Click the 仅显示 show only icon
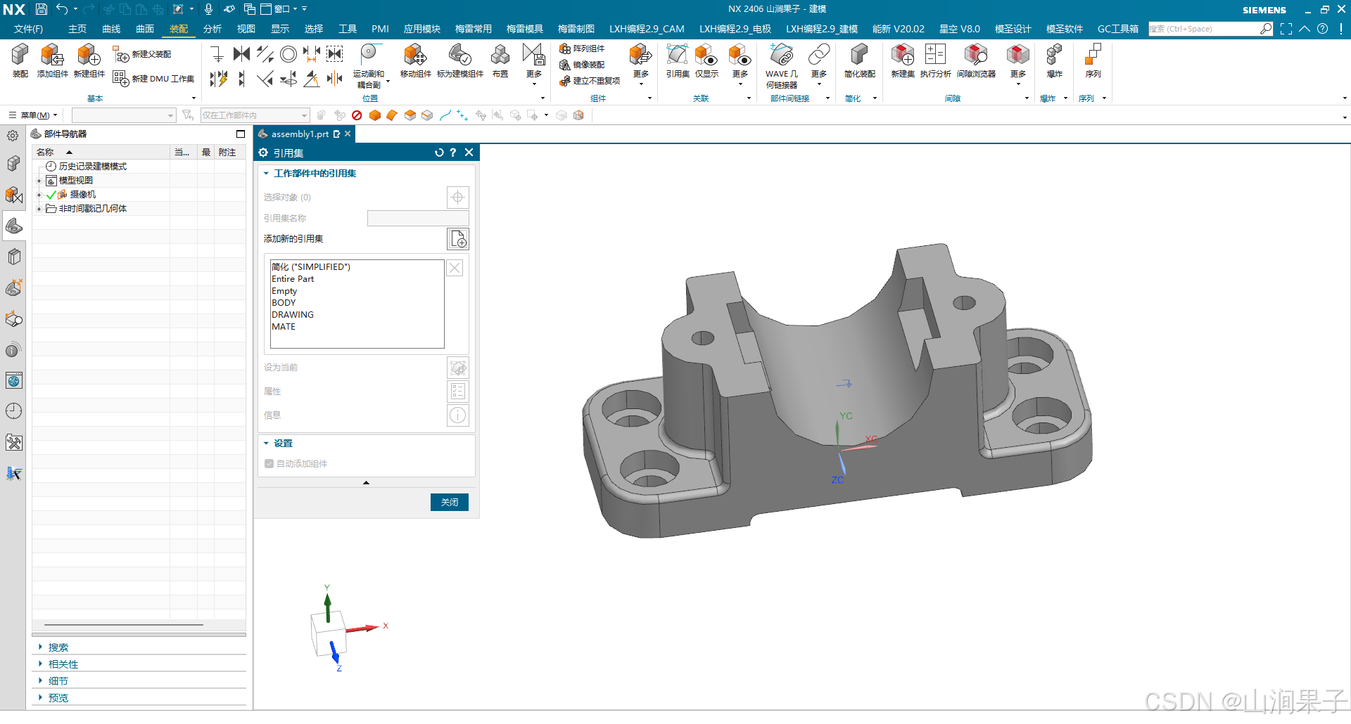1351x724 pixels. click(x=706, y=60)
